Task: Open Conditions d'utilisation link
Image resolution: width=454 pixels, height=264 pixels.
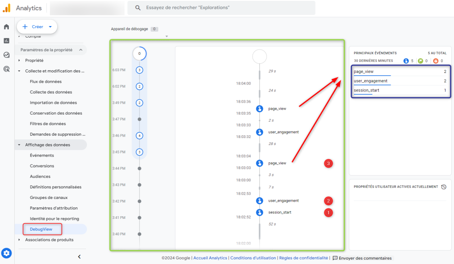Action: click(x=253, y=258)
